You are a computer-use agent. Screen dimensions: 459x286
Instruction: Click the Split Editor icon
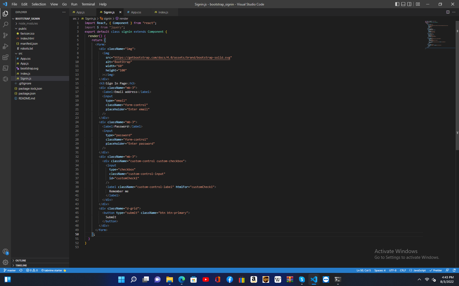pos(448,12)
